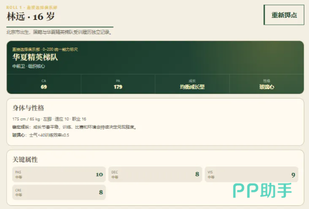This screenshot has width=309, height=209.
Task: Click the 玻璃心 personality cell in banner
Action: (x=267, y=84)
